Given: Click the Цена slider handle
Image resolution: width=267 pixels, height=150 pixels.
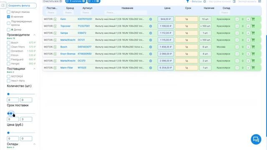Looking at the screenshot, I should 8,133.
